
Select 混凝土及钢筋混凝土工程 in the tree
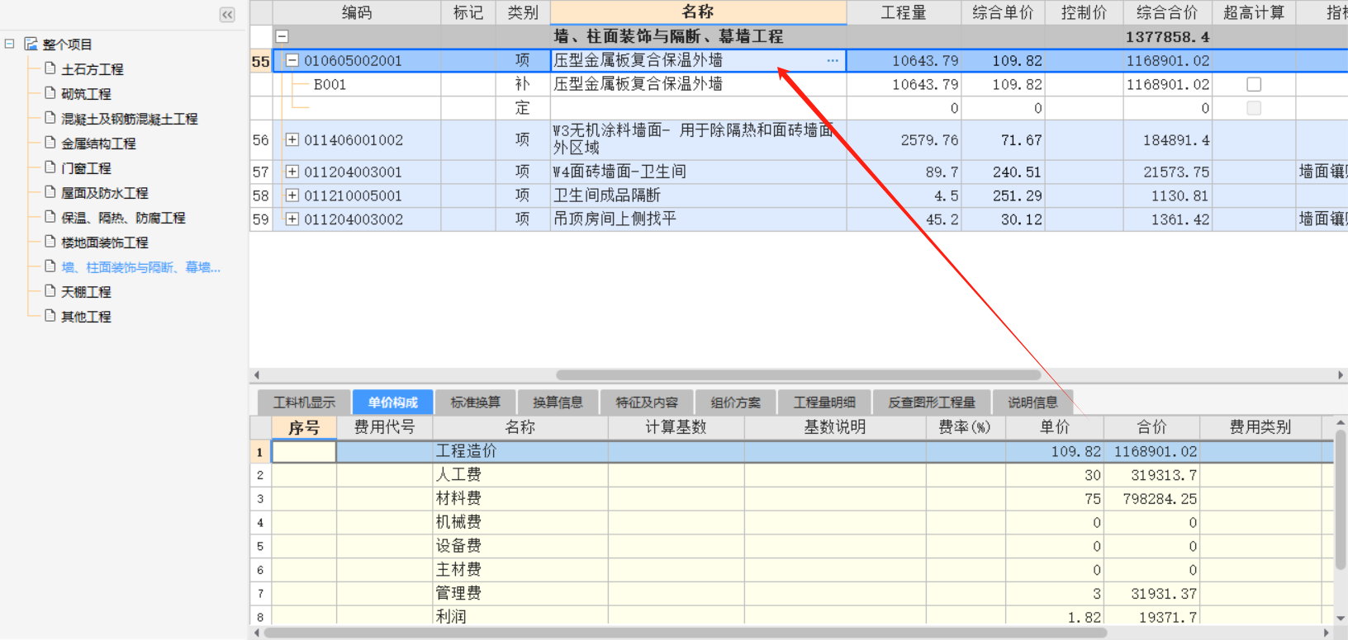pos(130,119)
